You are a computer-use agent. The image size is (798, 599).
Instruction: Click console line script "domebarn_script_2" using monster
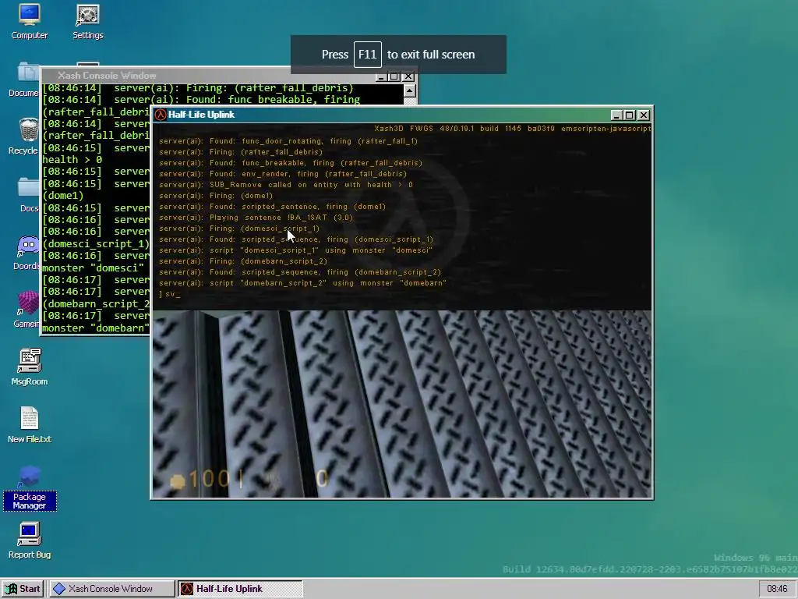point(303,283)
